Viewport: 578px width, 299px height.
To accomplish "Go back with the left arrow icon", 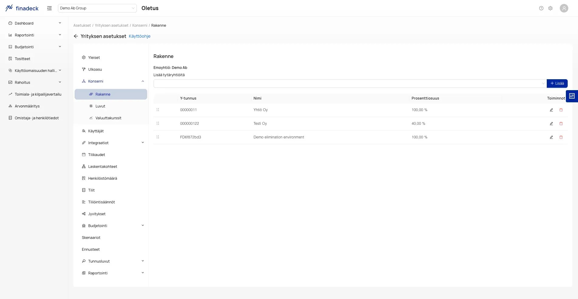I will coord(76,36).
